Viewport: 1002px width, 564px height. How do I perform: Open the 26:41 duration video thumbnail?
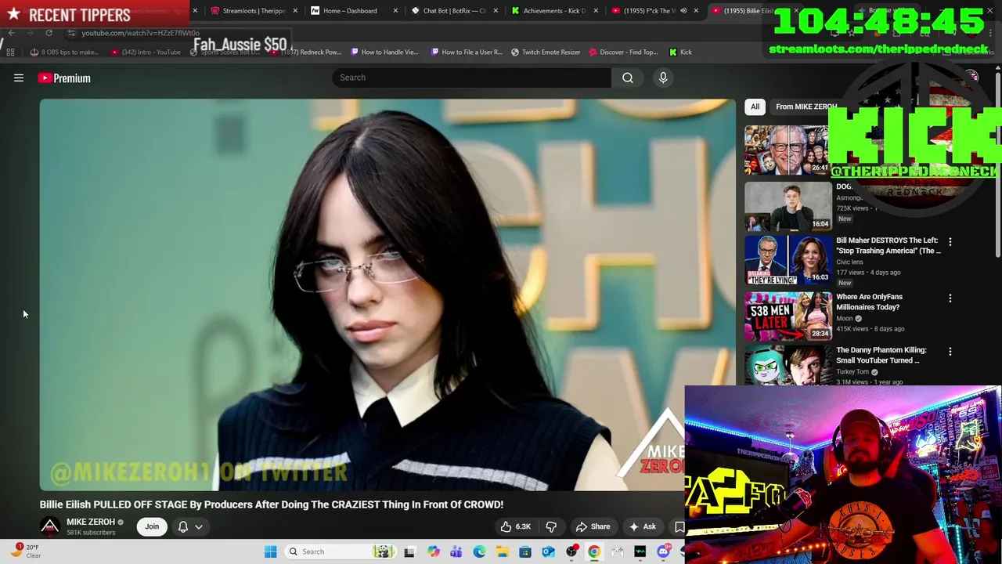tap(786, 150)
